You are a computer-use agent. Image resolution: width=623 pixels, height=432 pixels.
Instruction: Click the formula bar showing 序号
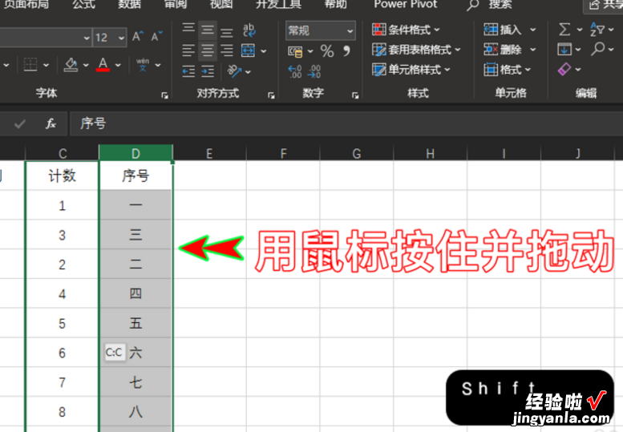(346, 123)
